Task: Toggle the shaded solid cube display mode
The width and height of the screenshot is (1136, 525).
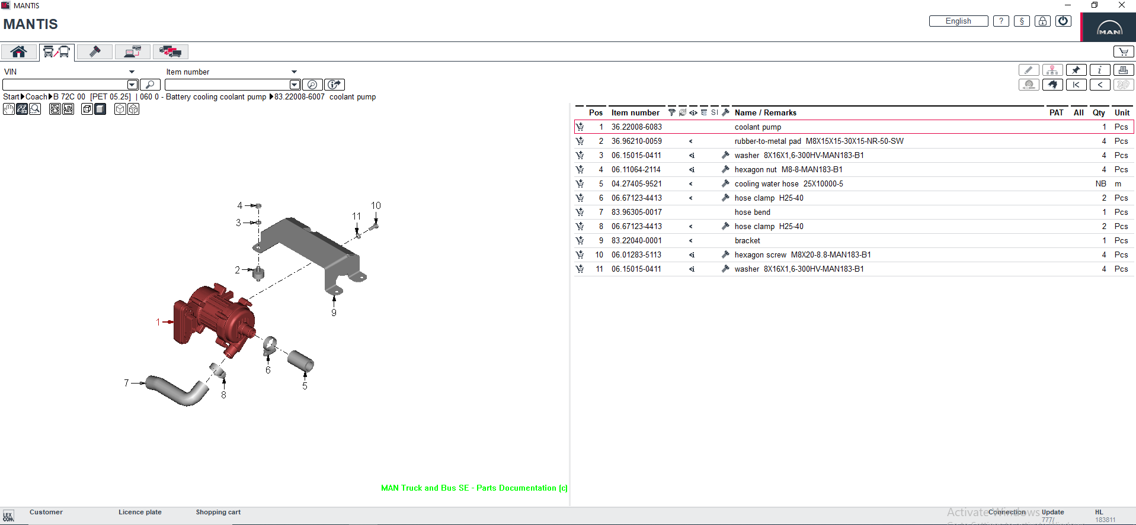Action: click(100, 109)
